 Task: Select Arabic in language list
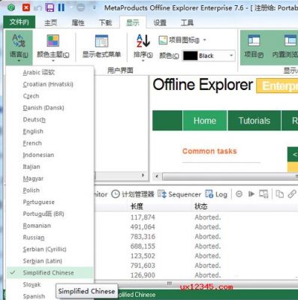[50, 73]
